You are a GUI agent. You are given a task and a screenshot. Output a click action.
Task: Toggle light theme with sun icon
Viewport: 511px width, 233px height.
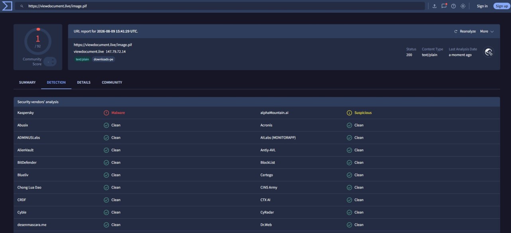463,6
